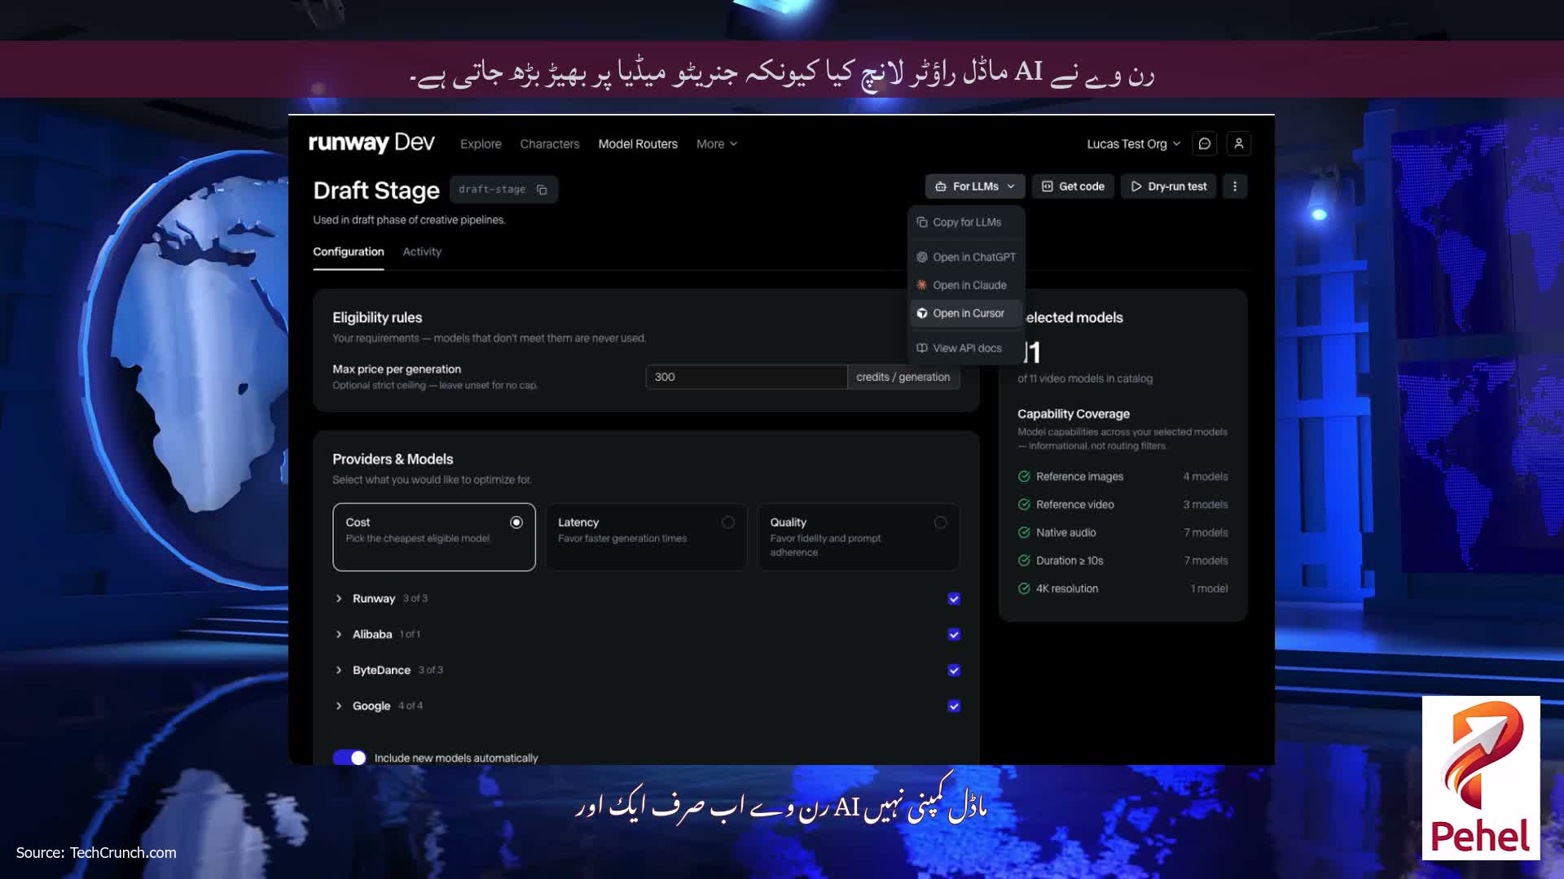This screenshot has height=879, width=1564.
Task: Click the runway Dev logo
Action: click(x=371, y=143)
